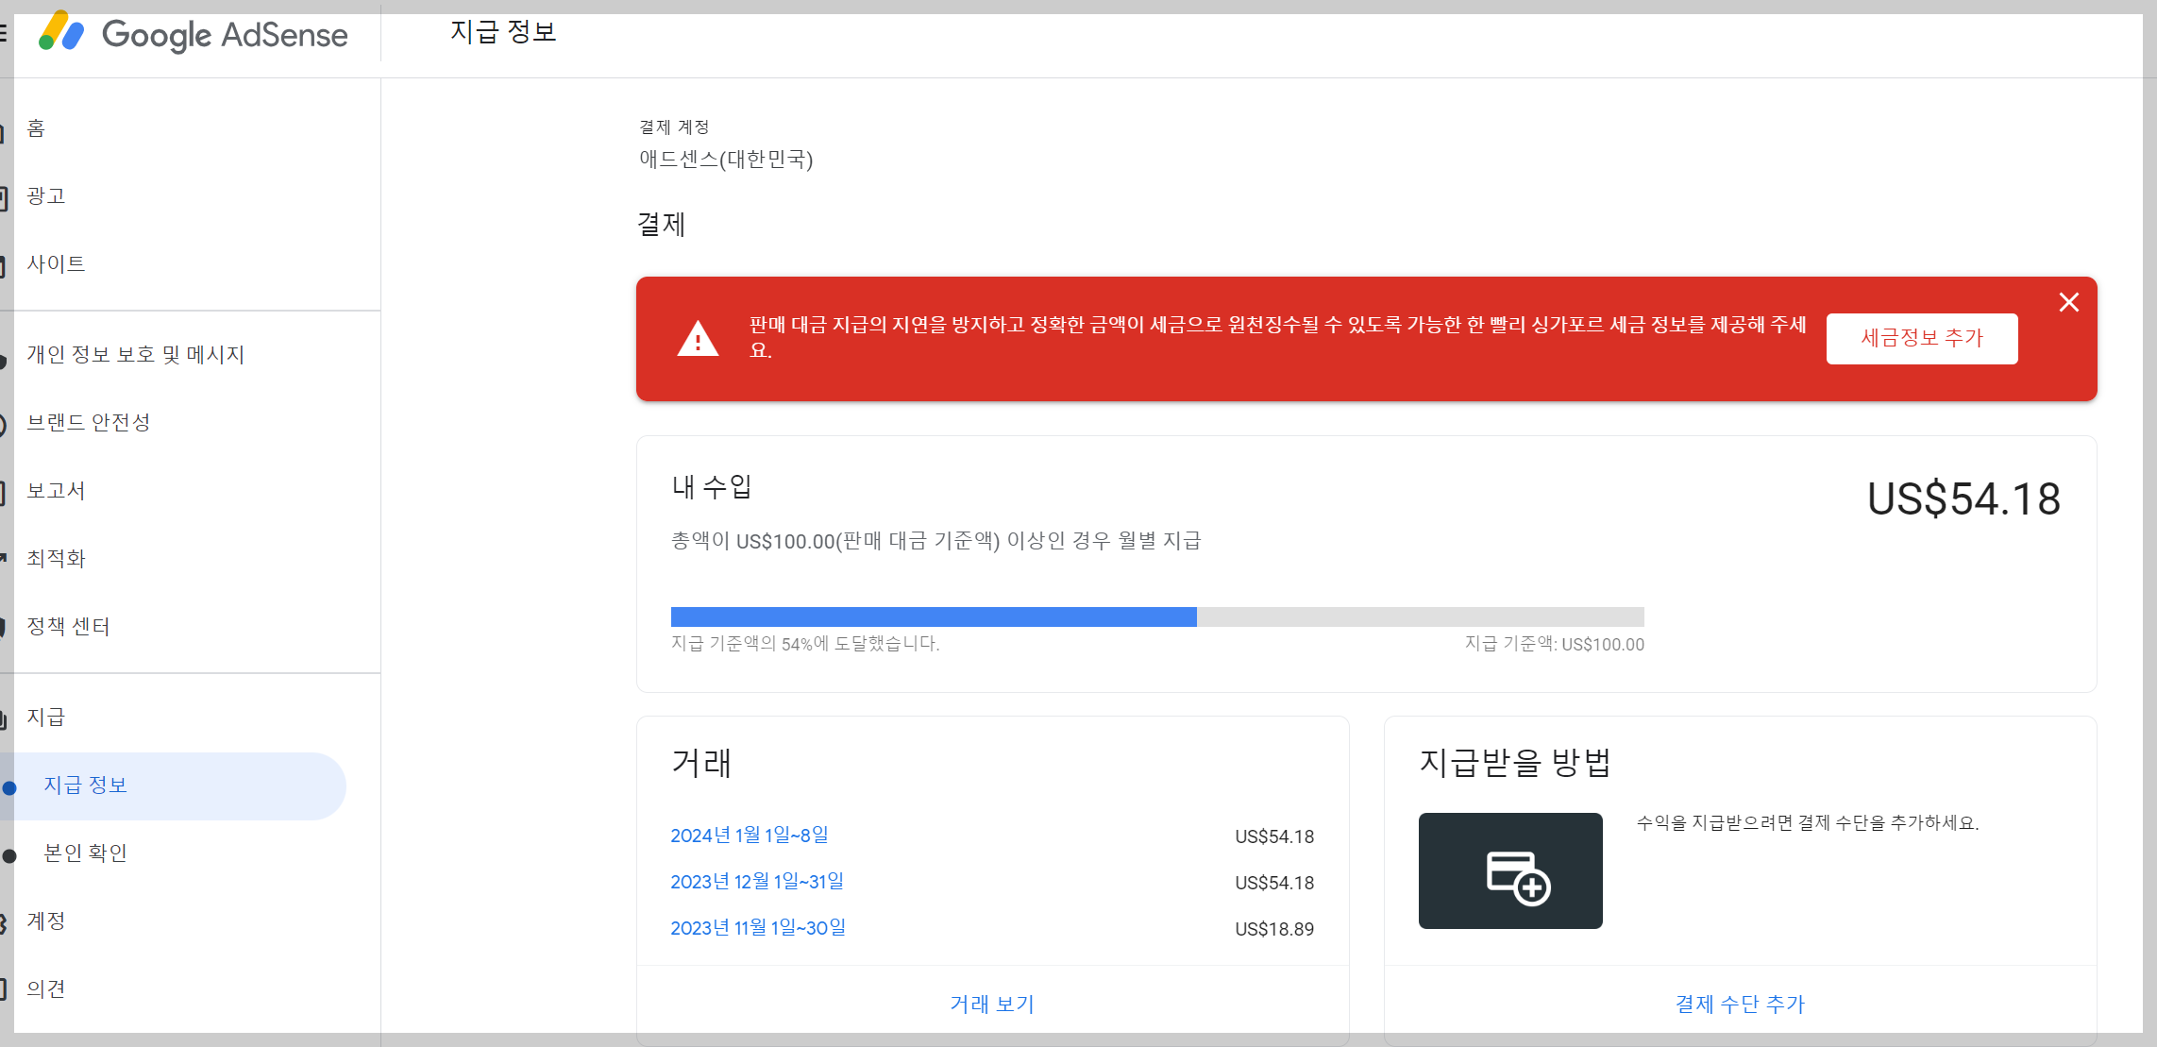Select 본인 확인 submenu item
The width and height of the screenshot is (2157, 1047).
tap(85, 853)
